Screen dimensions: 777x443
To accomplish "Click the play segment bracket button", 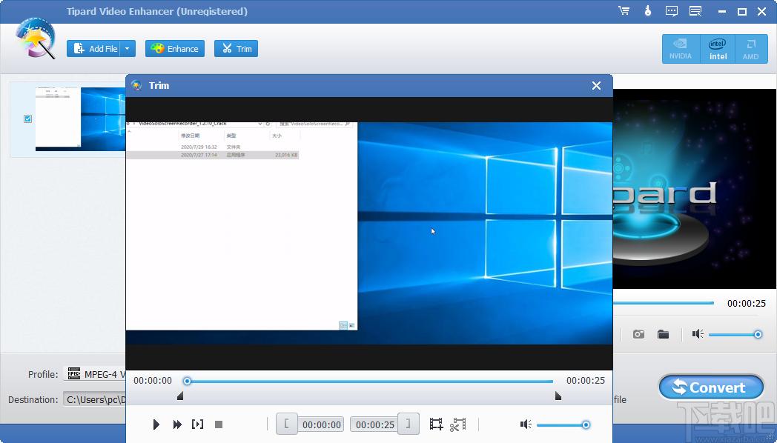I will (197, 424).
